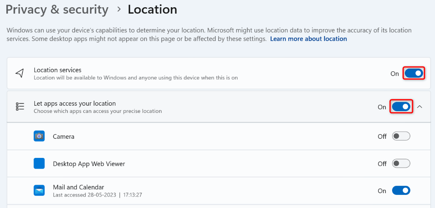435x208 pixels.
Task: Turn off Mail and Calendar location toggle
Action: click(401, 191)
